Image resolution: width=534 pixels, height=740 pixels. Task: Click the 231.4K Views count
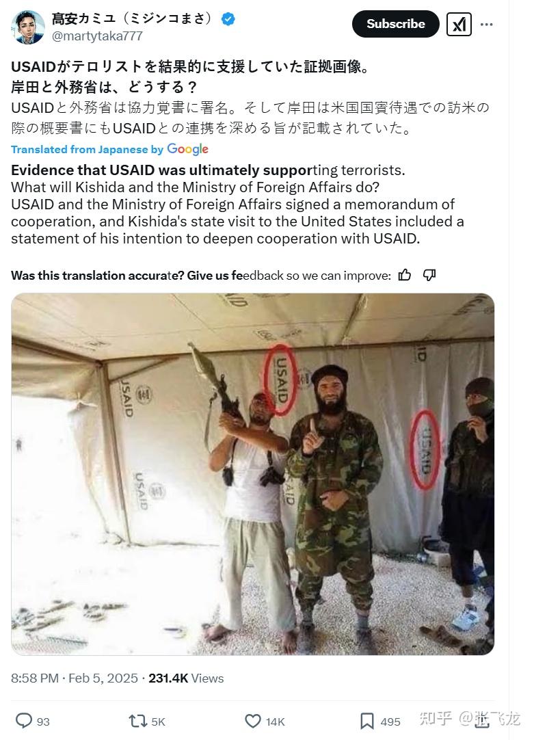click(186, 678)
